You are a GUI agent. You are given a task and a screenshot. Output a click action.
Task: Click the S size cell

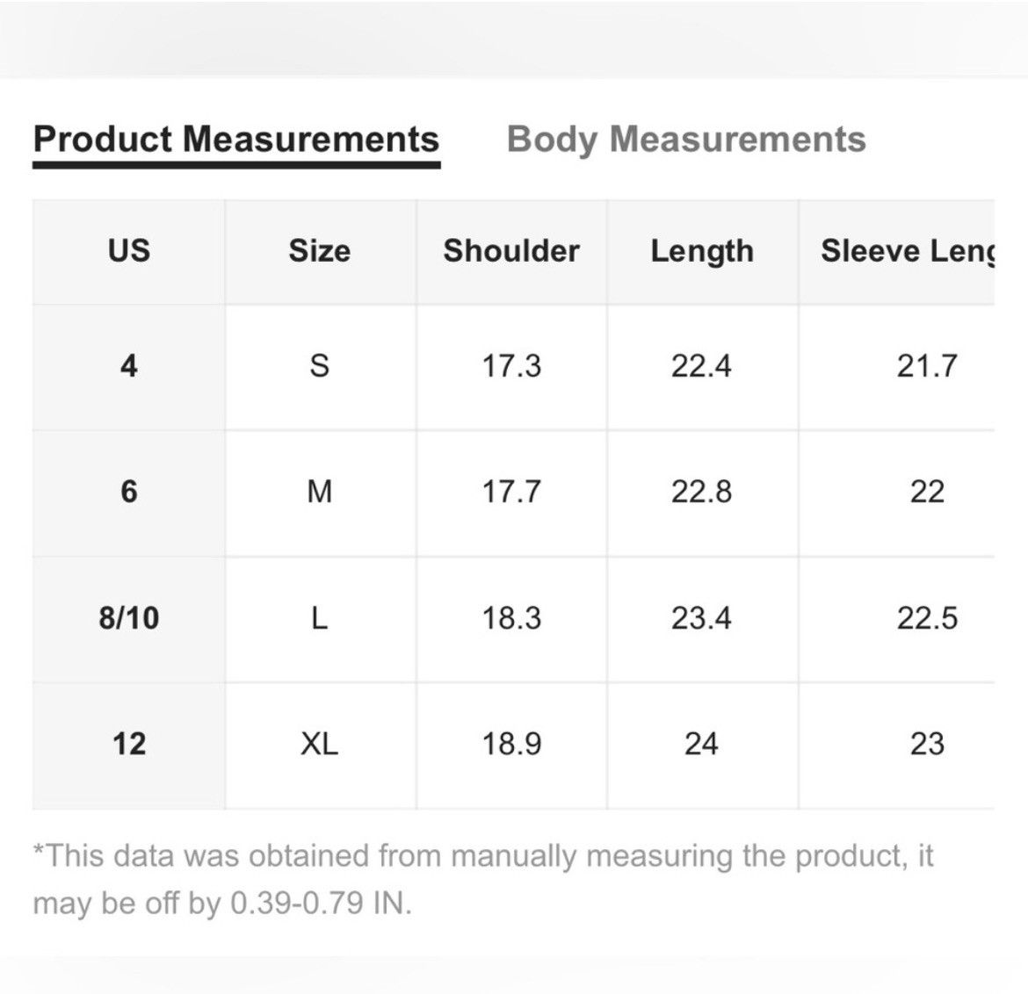click(320, 366)
